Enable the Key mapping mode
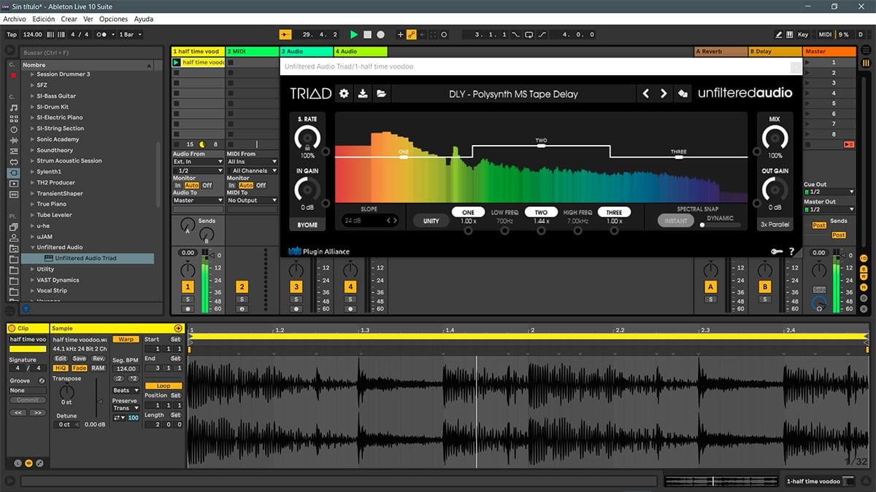 [x=803, y=34]
